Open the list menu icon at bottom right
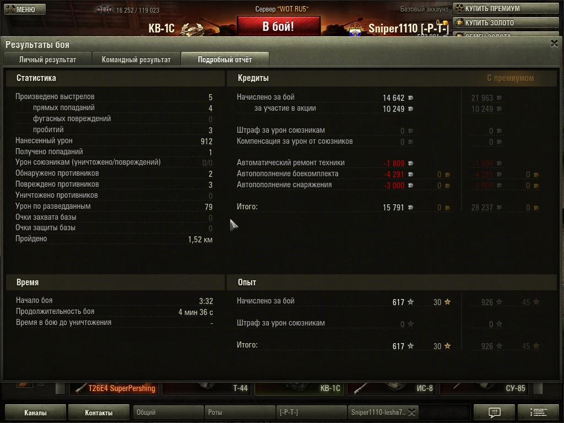Viewport: 564px width, 423px height. [538, 412]
